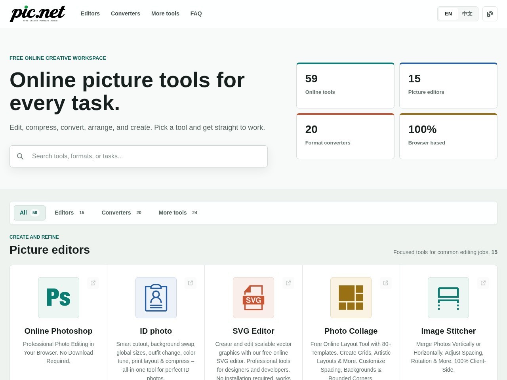Select the Editors 15 filter tab

(x=69, y=213)
